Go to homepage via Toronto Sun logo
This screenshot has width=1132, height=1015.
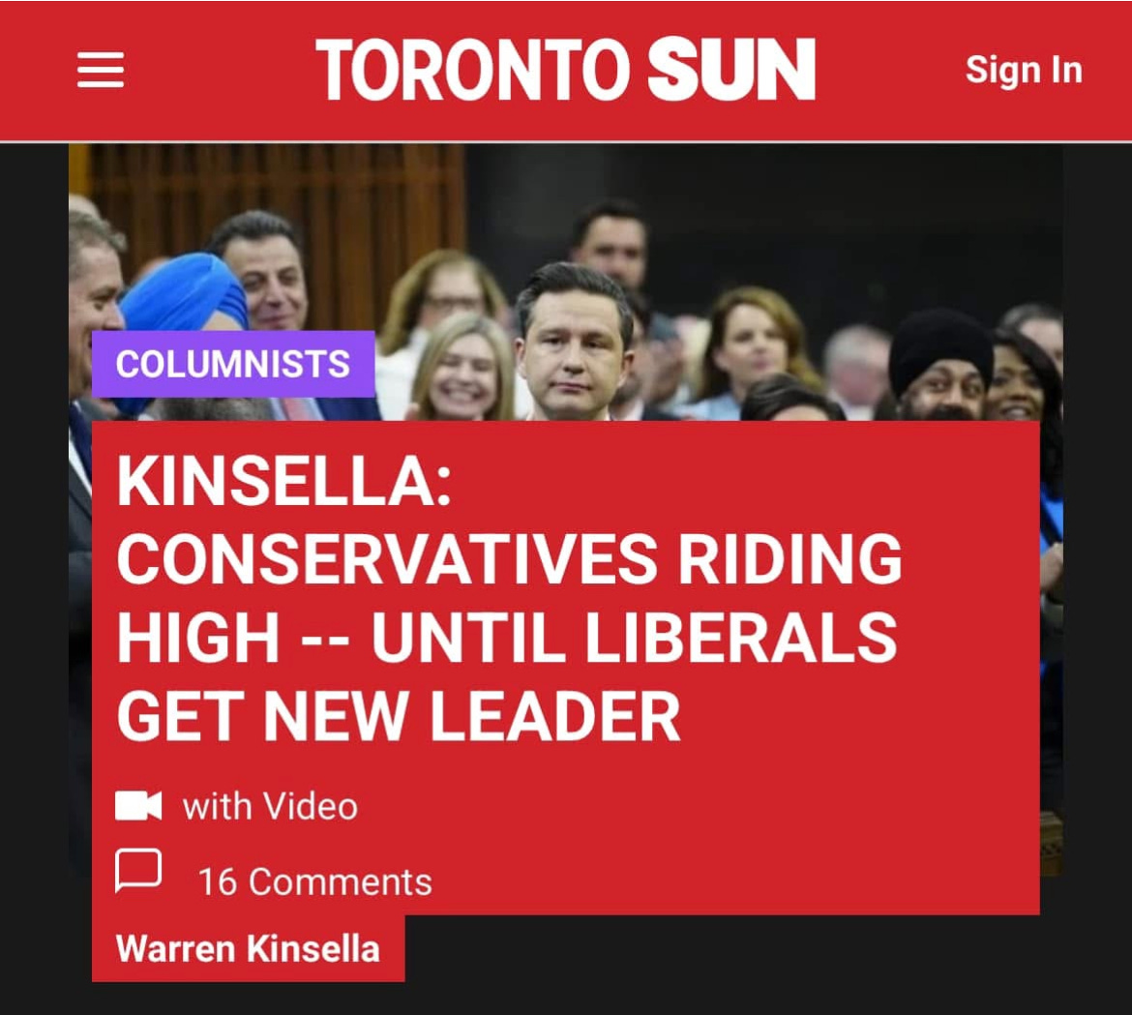point(565,70)
